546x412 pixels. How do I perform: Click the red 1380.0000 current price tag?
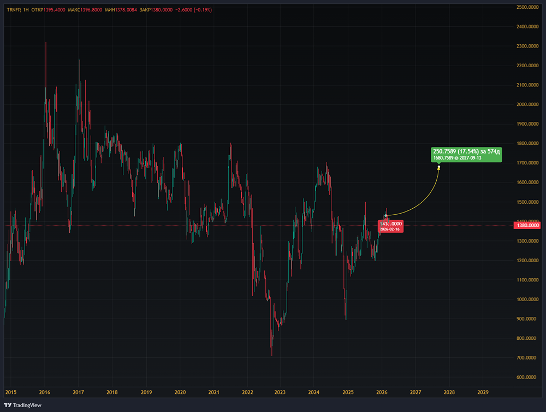click(528, 225)
